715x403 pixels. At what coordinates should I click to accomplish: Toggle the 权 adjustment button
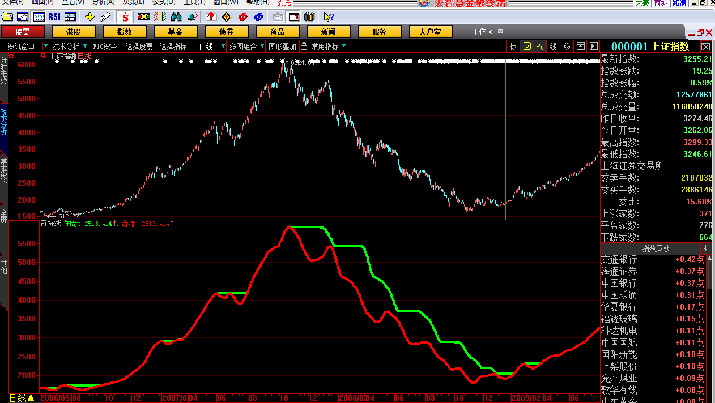pyautogui.click(x=540, y=46)
